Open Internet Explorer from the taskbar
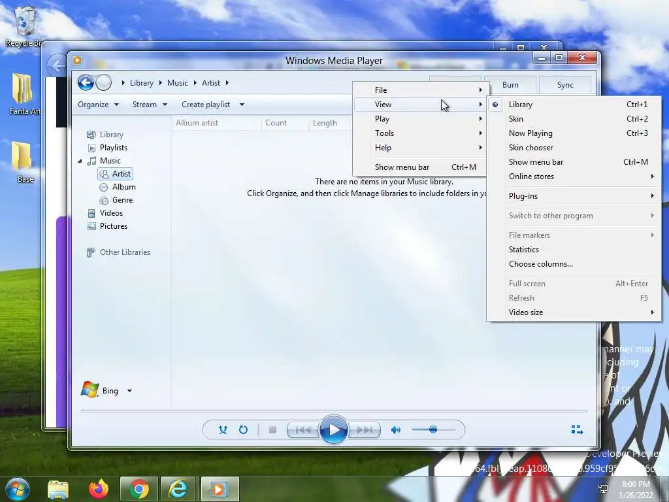The image size is (669, 502). click(177, 489)
